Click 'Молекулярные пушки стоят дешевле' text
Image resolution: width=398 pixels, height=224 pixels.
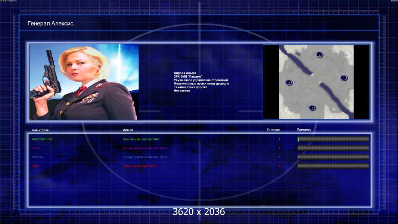coord(201,84)
